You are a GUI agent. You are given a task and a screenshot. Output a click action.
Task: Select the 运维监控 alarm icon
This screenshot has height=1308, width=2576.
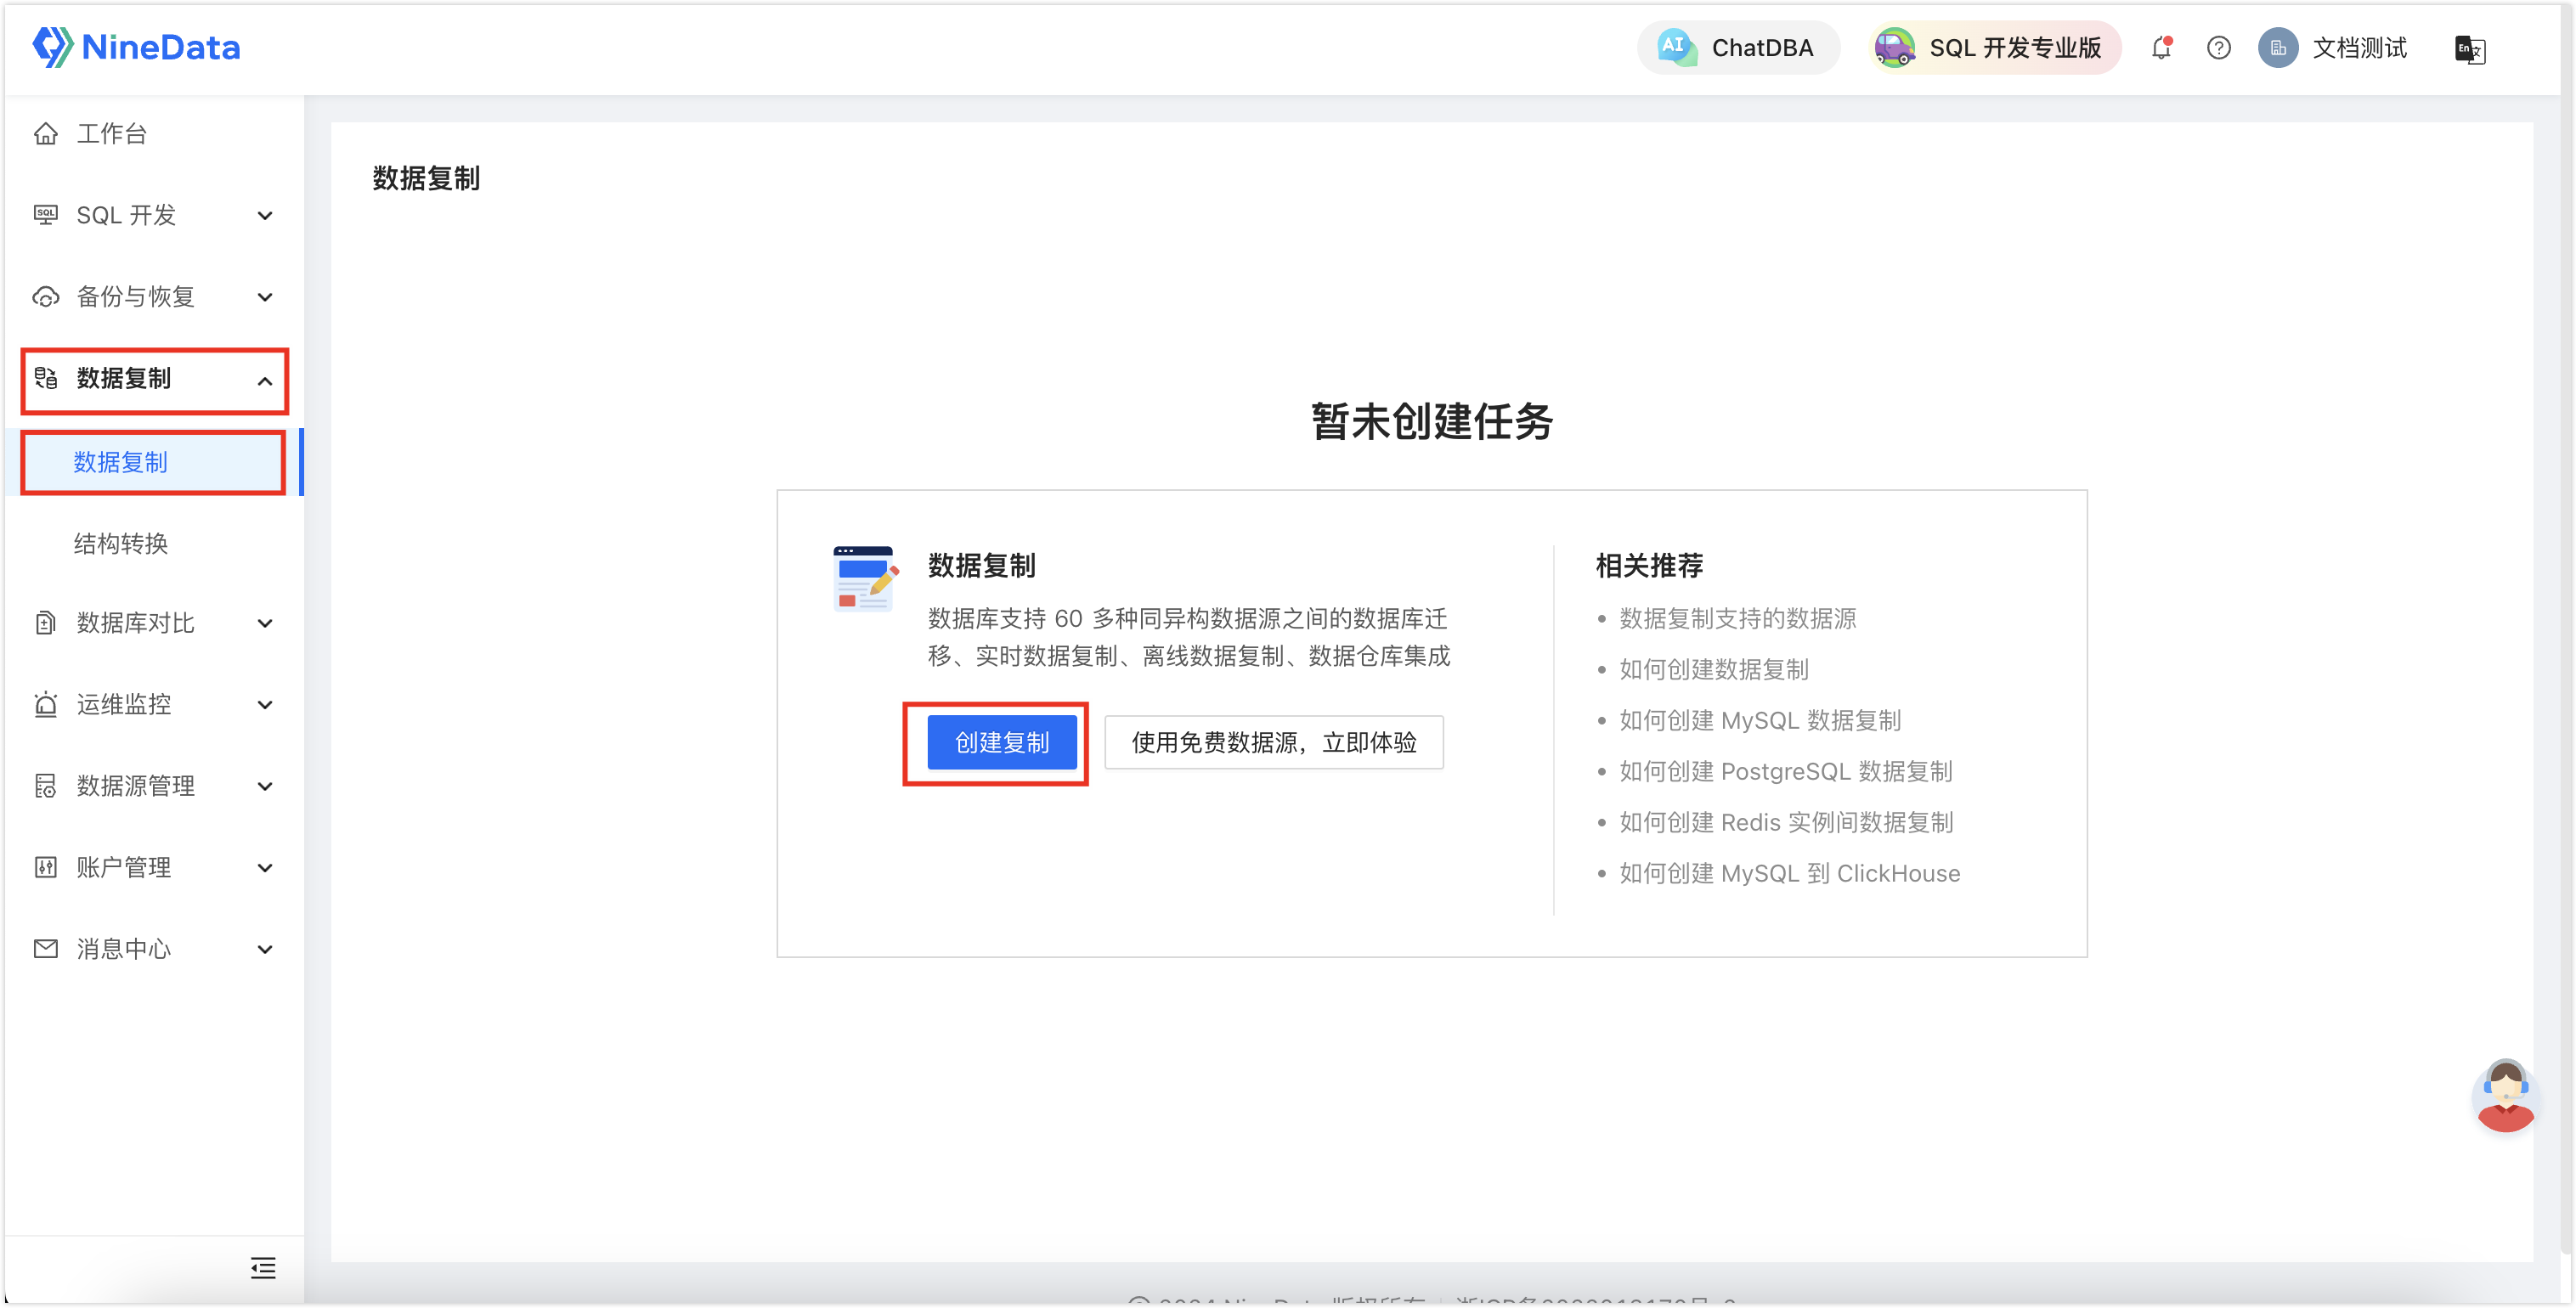pos(46,704)
